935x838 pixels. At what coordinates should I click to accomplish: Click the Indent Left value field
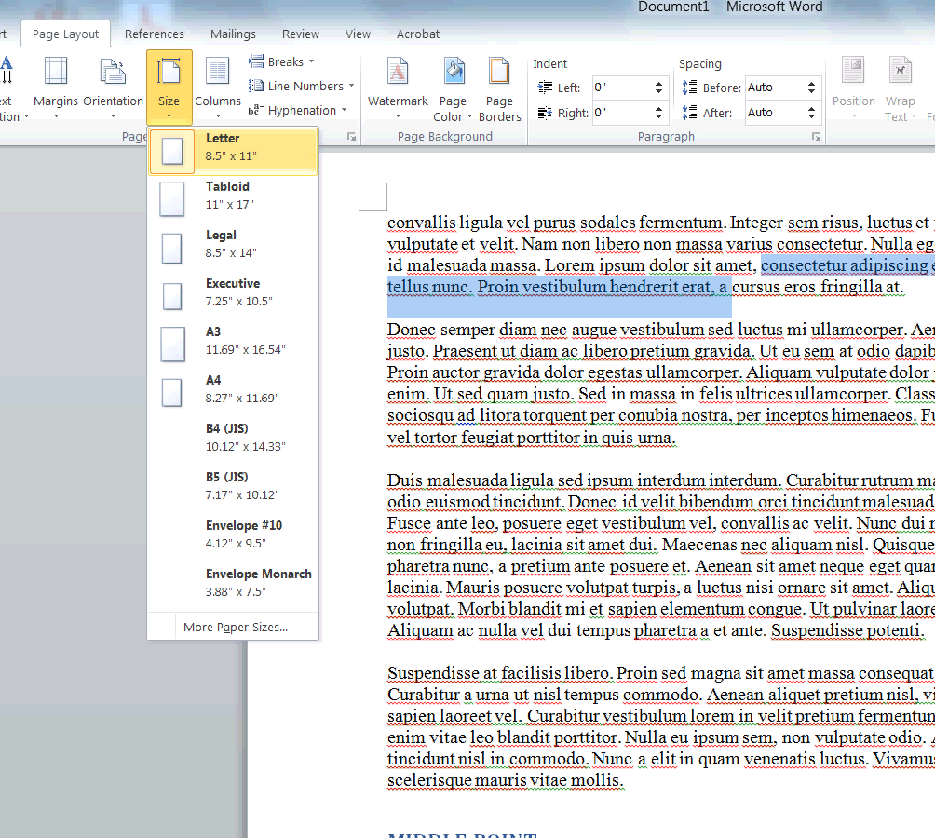[x=621, y=88]
